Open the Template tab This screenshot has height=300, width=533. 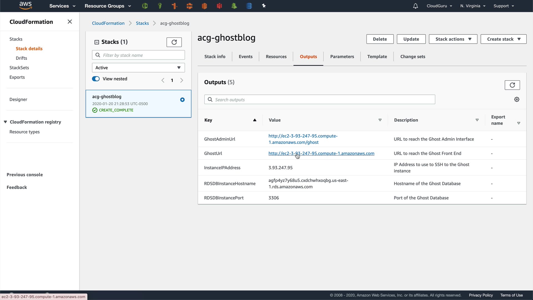click(377, 57)
